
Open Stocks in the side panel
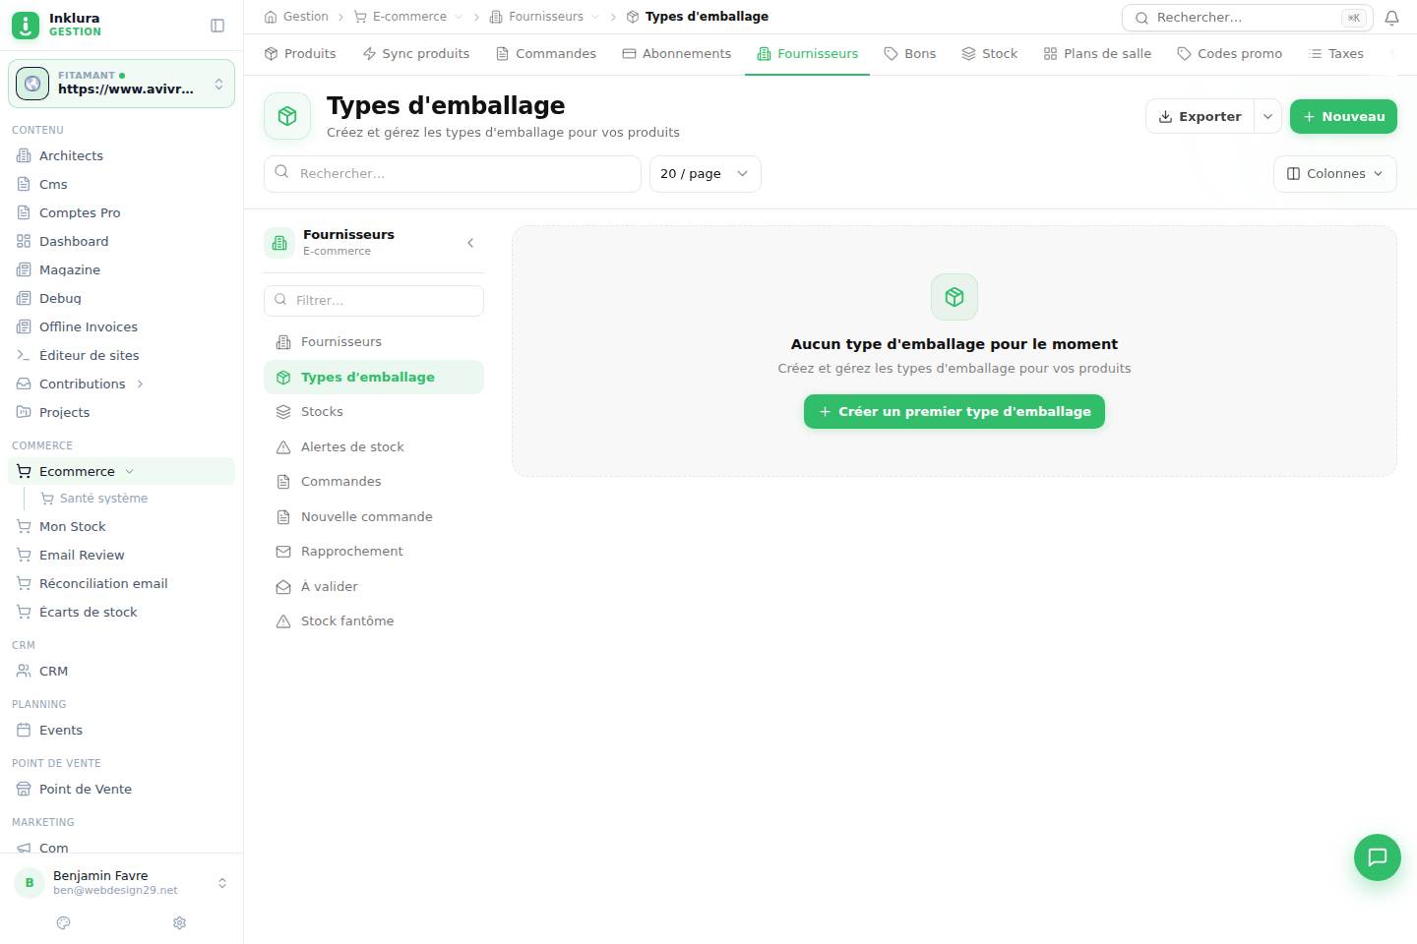tap(374, 412)
